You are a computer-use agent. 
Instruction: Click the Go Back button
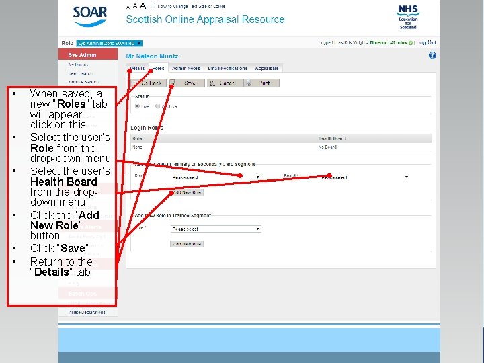pos(149,83)
